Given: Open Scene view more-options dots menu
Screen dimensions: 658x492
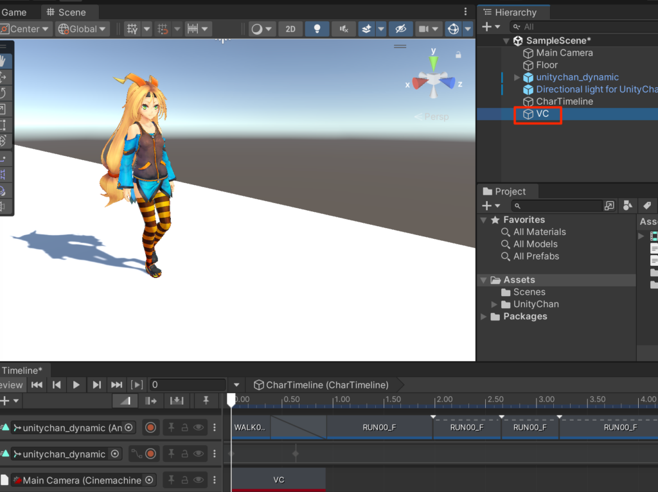Looking at the screenshot, I should [465, 12].
